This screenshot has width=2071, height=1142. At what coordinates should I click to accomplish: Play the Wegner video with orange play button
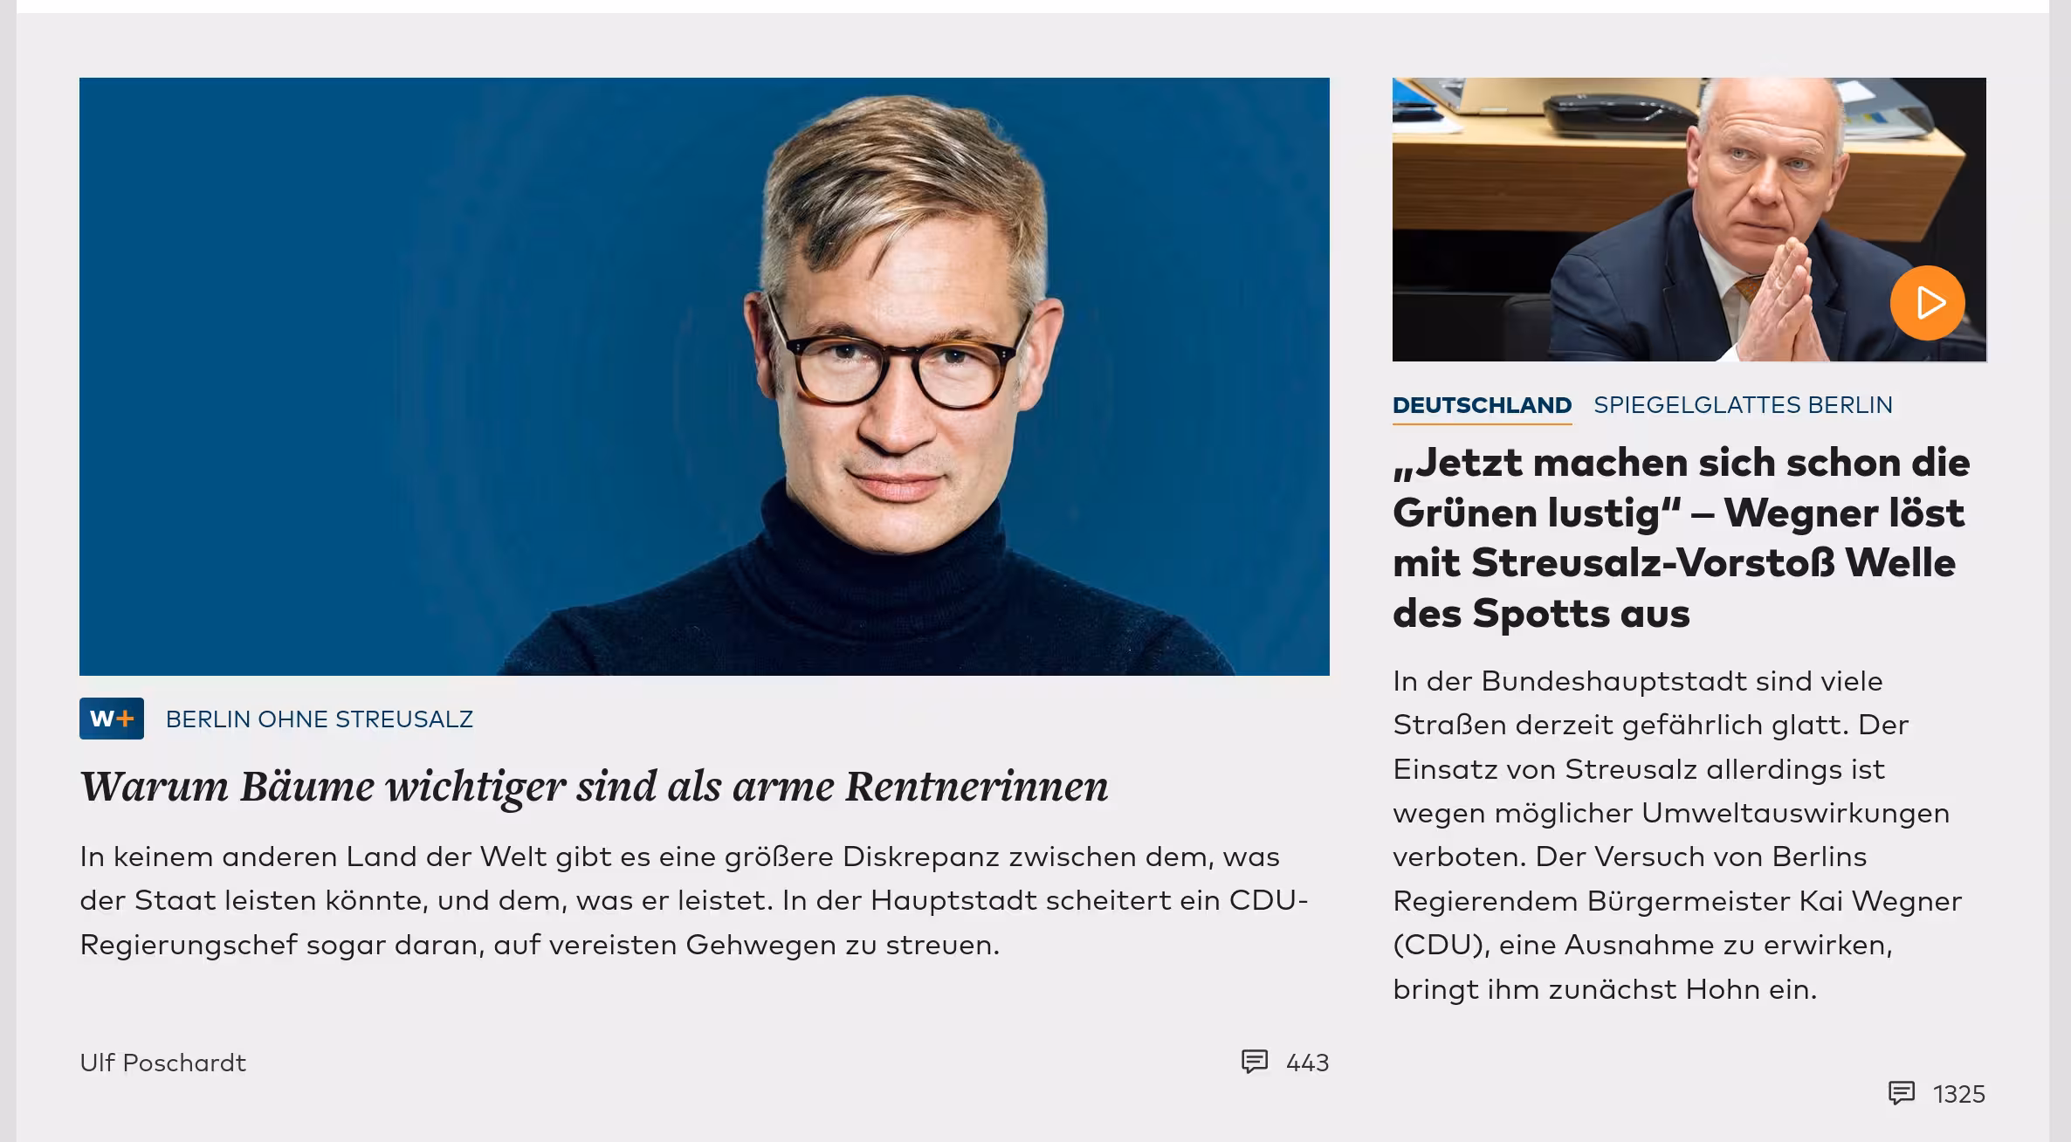(1928, 303)
